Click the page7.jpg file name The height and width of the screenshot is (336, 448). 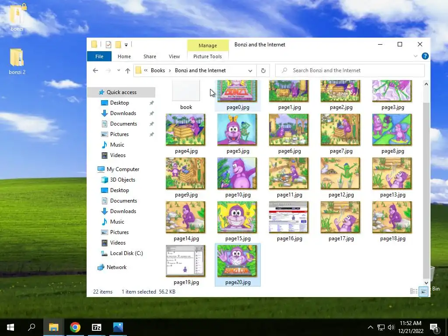point(341,151)
